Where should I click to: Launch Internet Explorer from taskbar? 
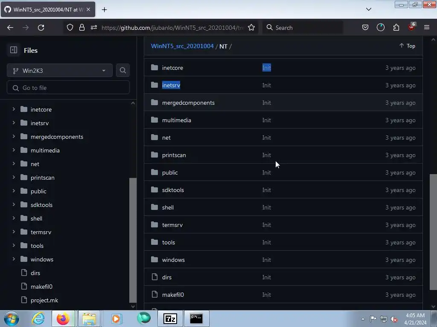click(x=38, y=318)
